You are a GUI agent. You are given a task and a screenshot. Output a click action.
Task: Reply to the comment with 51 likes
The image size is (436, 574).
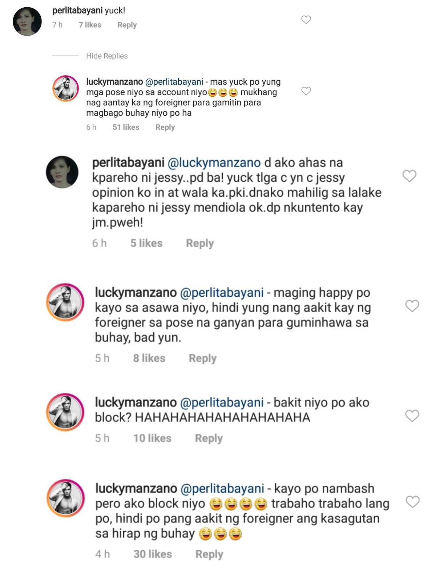pos(165,127)
